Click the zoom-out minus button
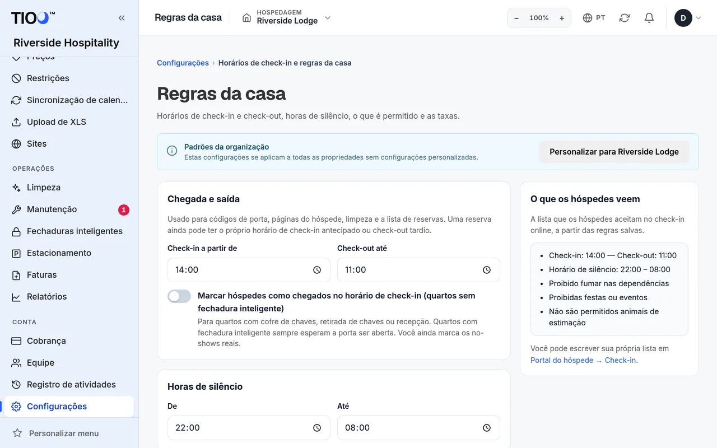 tap(516, 18)
